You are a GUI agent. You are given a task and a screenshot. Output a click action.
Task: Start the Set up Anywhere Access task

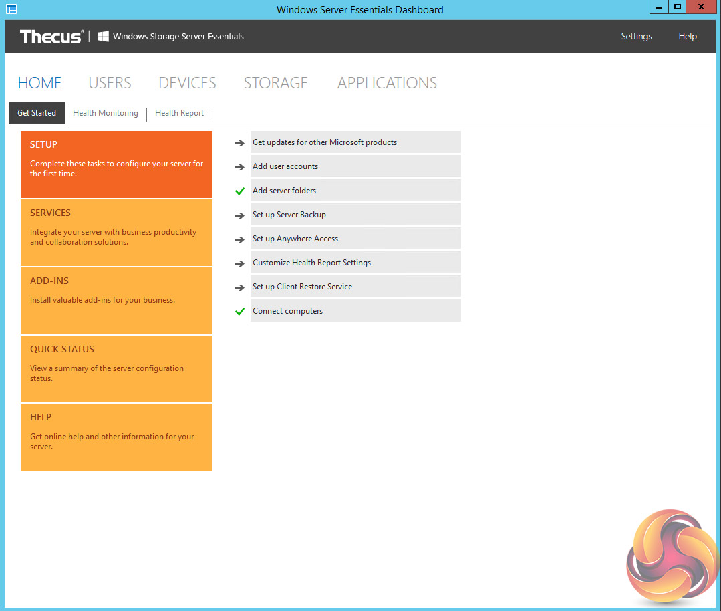click(355, 239)
